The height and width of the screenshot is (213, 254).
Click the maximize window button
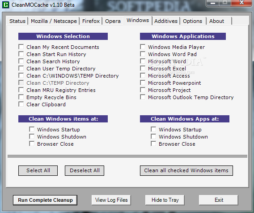coord(225,3)
